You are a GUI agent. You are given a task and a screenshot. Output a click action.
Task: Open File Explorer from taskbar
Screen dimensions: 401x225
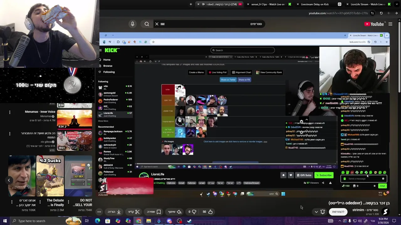(x=148, y=221)
